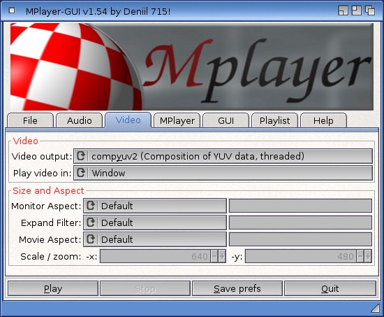The width and height of the screenshot is (384, 317).
Task: Open Expand Filter Default dropdown
Action: [x=155, y=223]
